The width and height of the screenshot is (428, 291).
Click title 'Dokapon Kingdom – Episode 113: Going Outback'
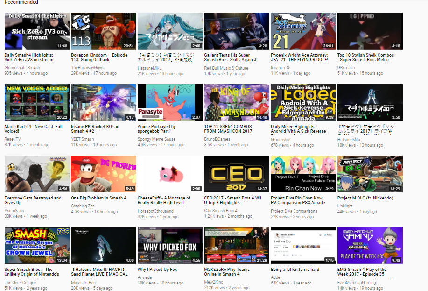(x=99, y=57)
